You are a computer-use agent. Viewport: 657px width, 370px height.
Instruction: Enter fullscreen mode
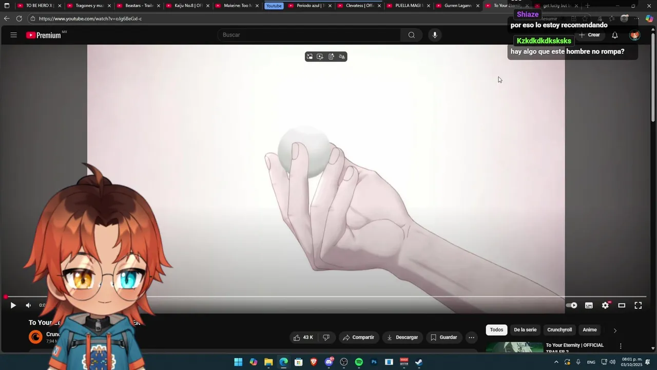(638, 305)
